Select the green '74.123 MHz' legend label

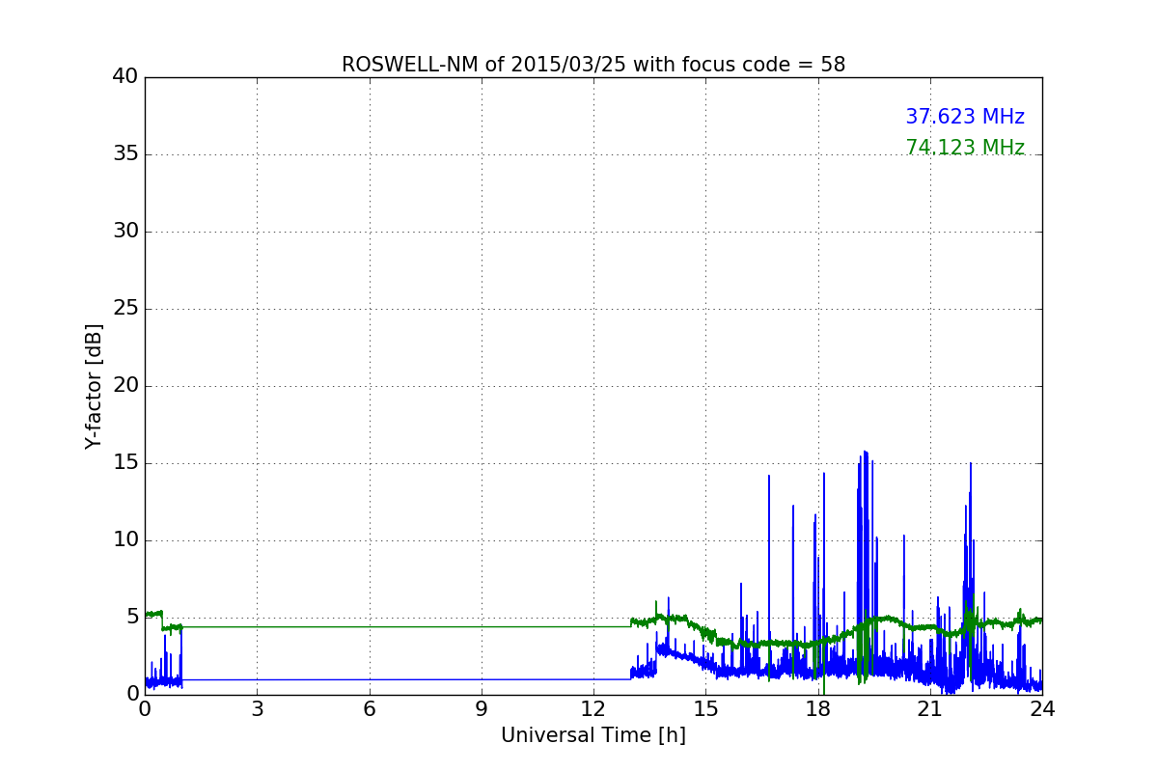coord(965,148)
